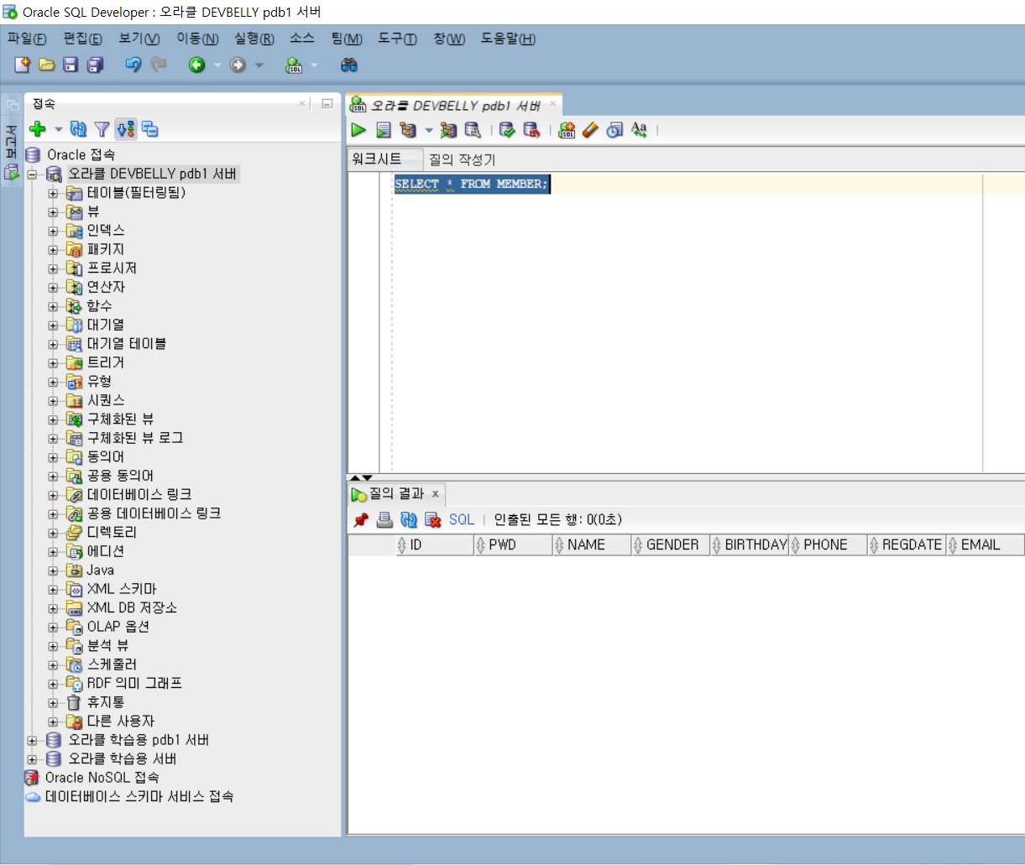Click the SQL link in result toolbar
1025x865 pixels.
[x=462, y=520]
